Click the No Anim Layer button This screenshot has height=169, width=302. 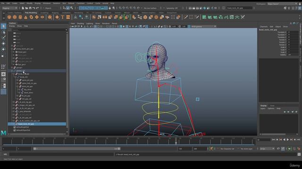pyautogui.click(x=246, y=149)
